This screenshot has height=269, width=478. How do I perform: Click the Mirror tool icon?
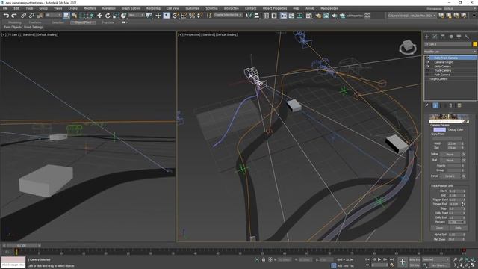(x=249, y=15)
